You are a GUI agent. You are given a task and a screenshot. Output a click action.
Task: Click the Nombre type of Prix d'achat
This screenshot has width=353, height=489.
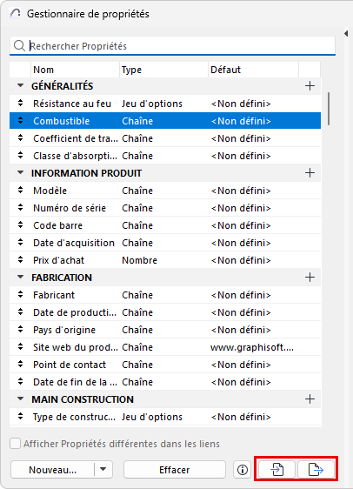tap(139, 260)
